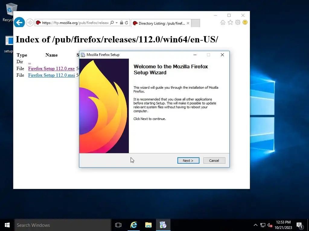Image resolution: width=309 pixels, height=231 pixels.
Task: Click the smiley feedback icon
Action: [245, 22]
